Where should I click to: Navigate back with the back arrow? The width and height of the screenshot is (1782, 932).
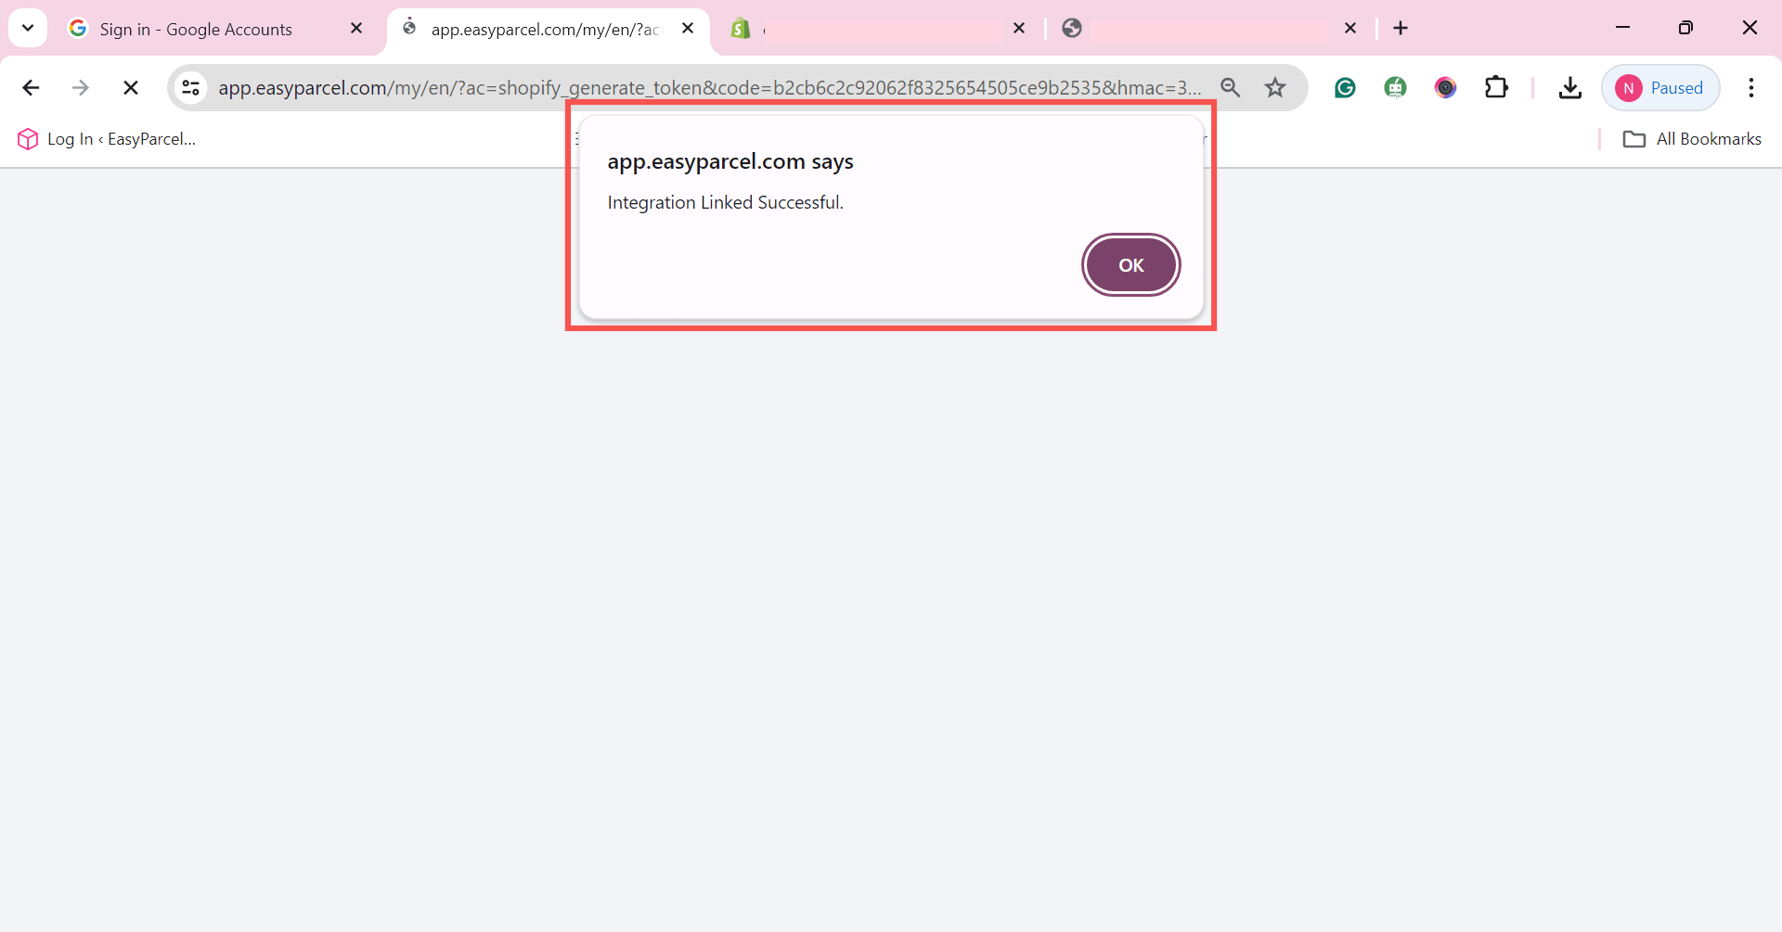click(x=31, y=87)
